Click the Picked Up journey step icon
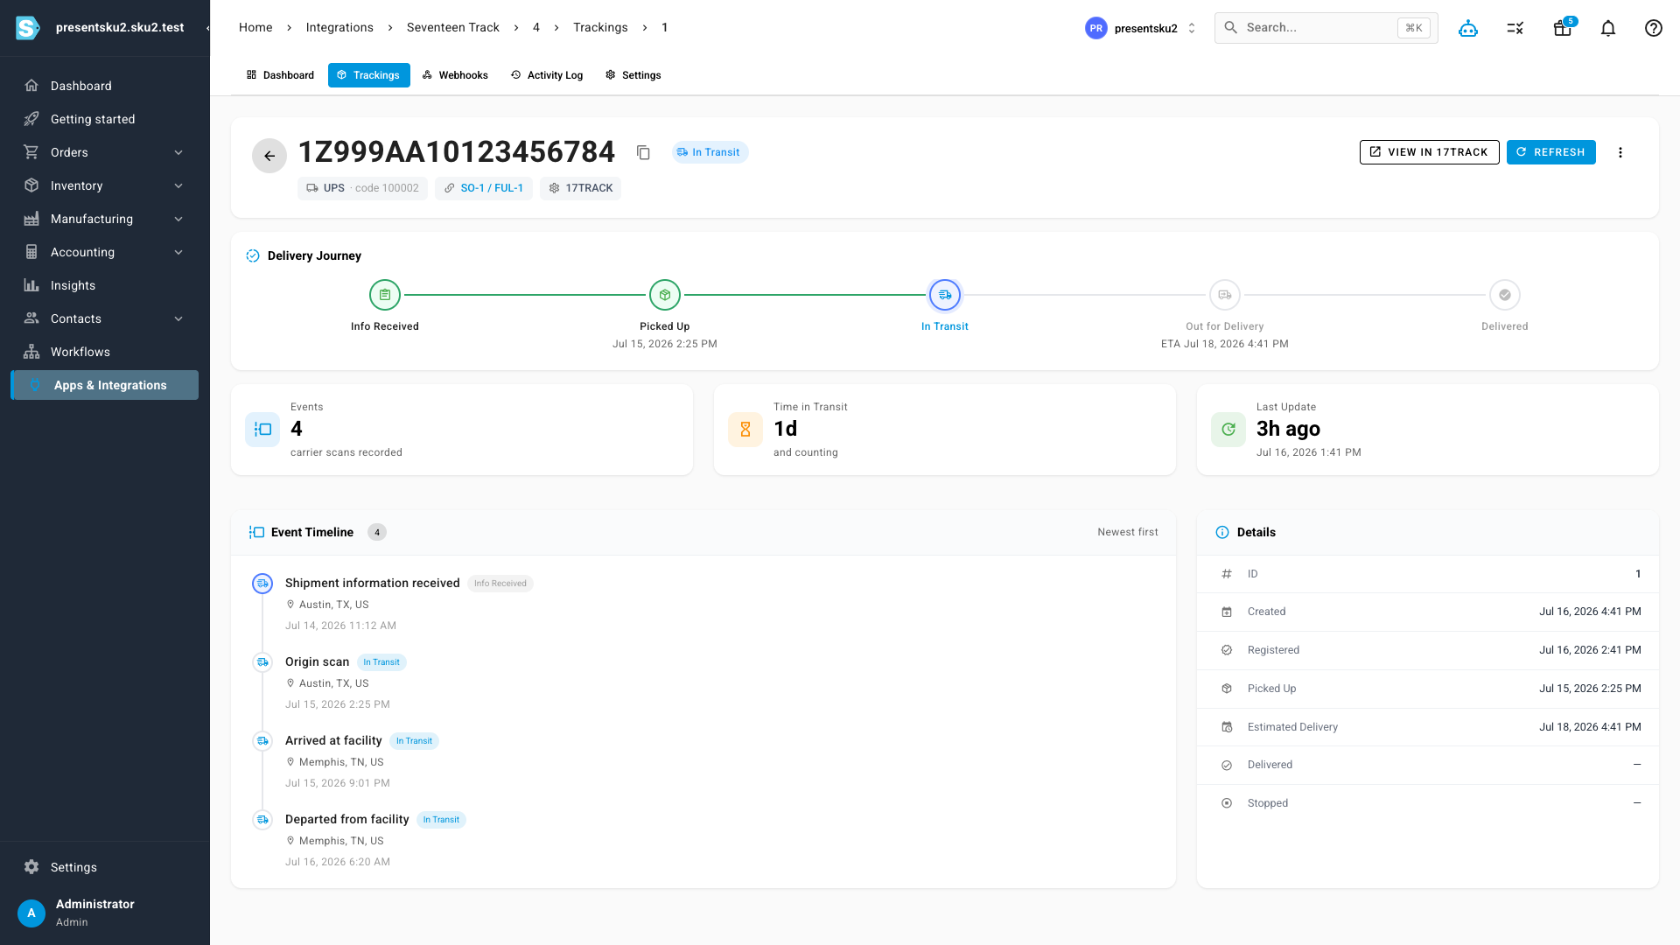The height and width of the screenshot is (945, 1680). pyautogui.click(x=665, y=295)
